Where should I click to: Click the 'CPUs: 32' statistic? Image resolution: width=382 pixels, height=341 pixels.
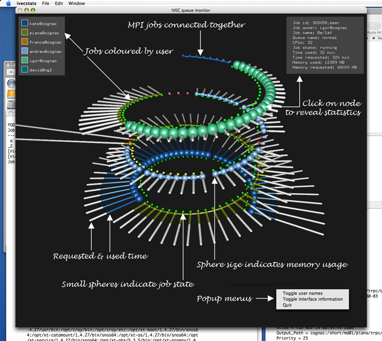click(x=302, y=43)
